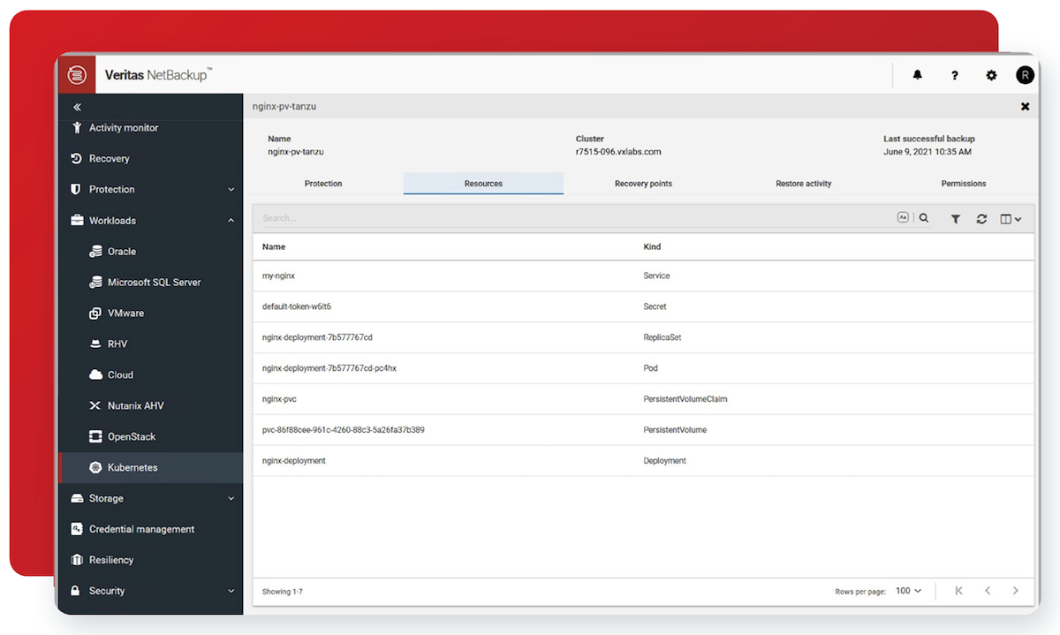1060x635 pixels.
Task: Click the Last successful backup date
Action: tap(927, 152)
